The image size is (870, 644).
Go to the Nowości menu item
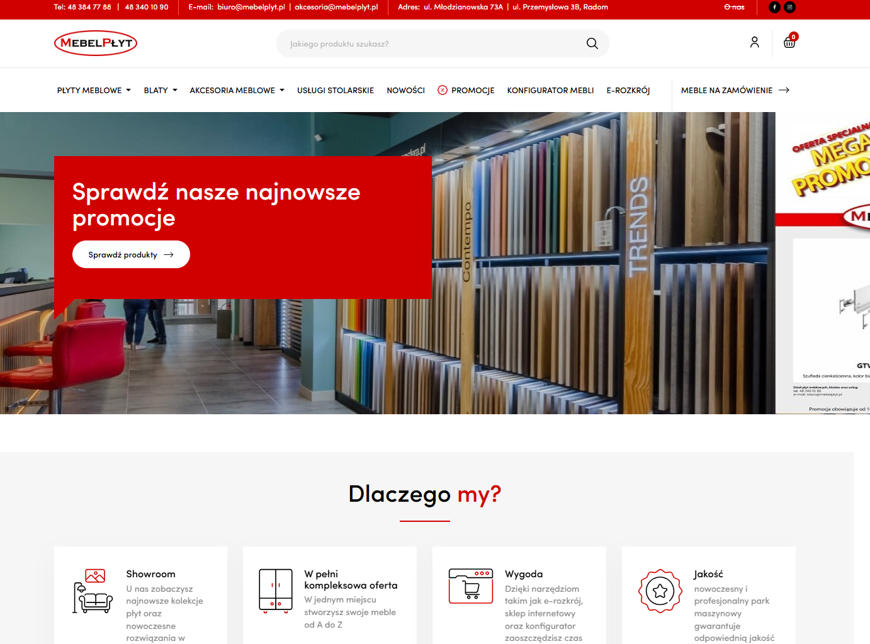click(405, 91)
